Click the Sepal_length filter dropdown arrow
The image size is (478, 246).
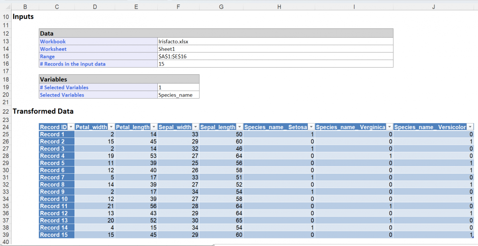(240, 127)
